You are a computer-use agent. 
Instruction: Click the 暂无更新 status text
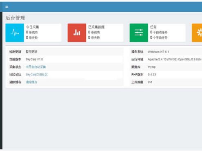[x=31, y=52]
